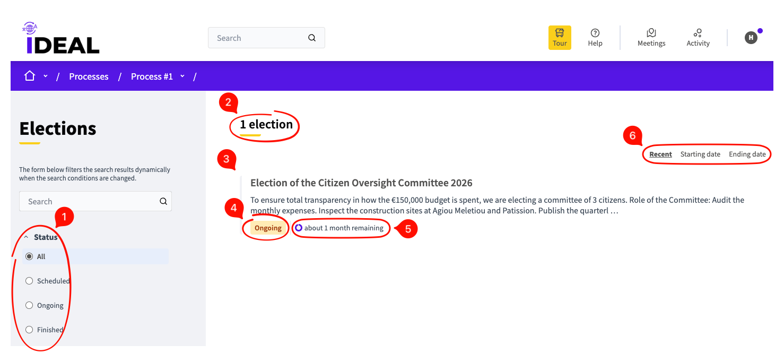Navigate to Processes in the breadcrumb
This screenshot has height=362, width=784.
point(89,76)
